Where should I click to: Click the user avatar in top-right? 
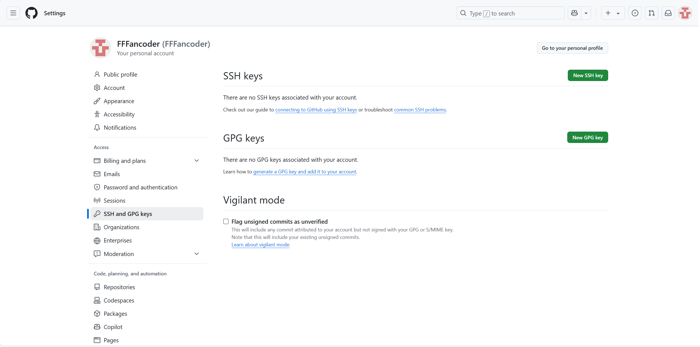tap(685, 13)
